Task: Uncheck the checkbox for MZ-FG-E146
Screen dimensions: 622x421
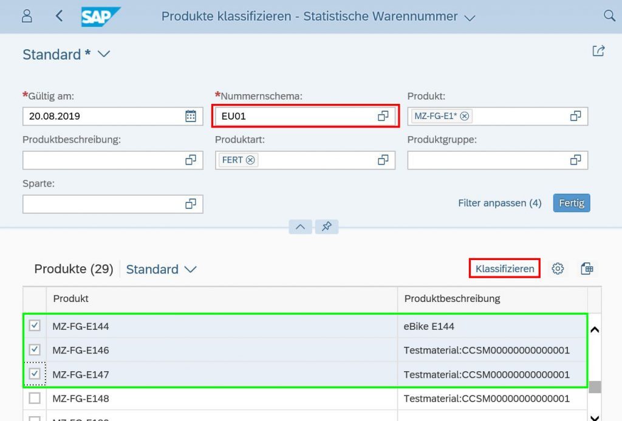Action: (35, 350)
